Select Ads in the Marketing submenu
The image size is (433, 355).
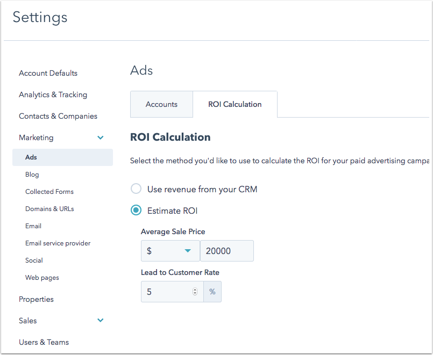point(31,157)
